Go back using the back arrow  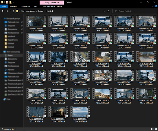3,11
